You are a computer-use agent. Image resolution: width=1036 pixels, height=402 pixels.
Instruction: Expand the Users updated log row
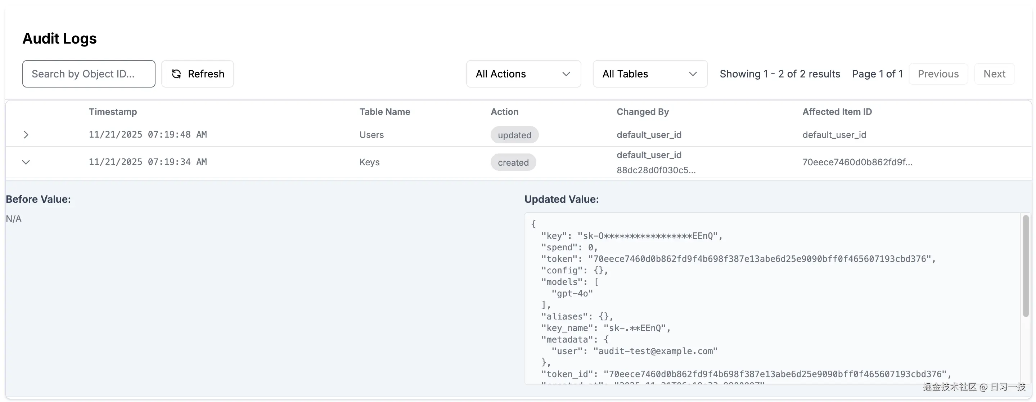(26, 135)
